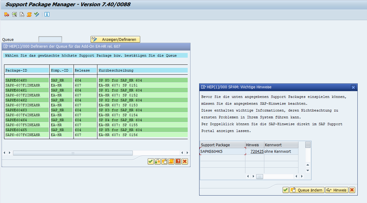Click the far-right scroll arrow in queue dialog

187,153
